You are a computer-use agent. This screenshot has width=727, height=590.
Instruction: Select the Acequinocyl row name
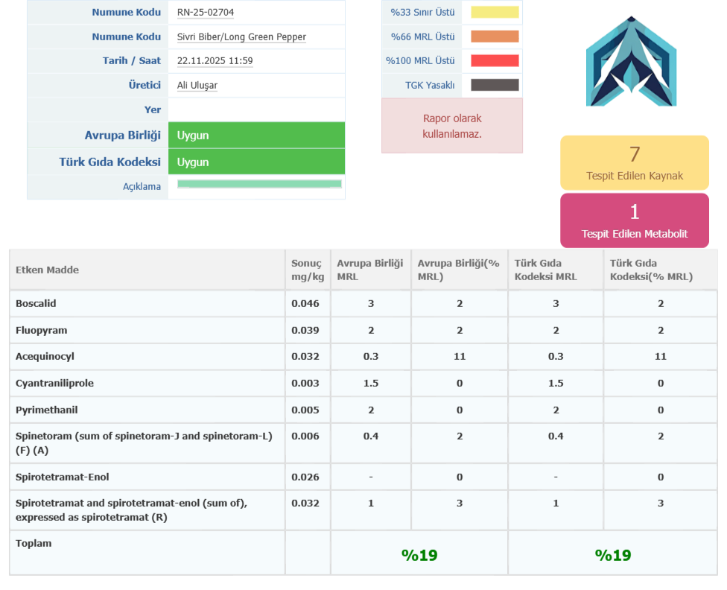pos(45,357)
